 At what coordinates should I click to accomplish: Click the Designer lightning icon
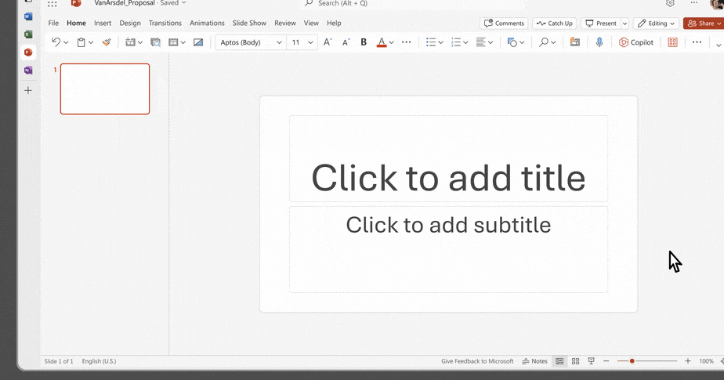tap(575, 42)
